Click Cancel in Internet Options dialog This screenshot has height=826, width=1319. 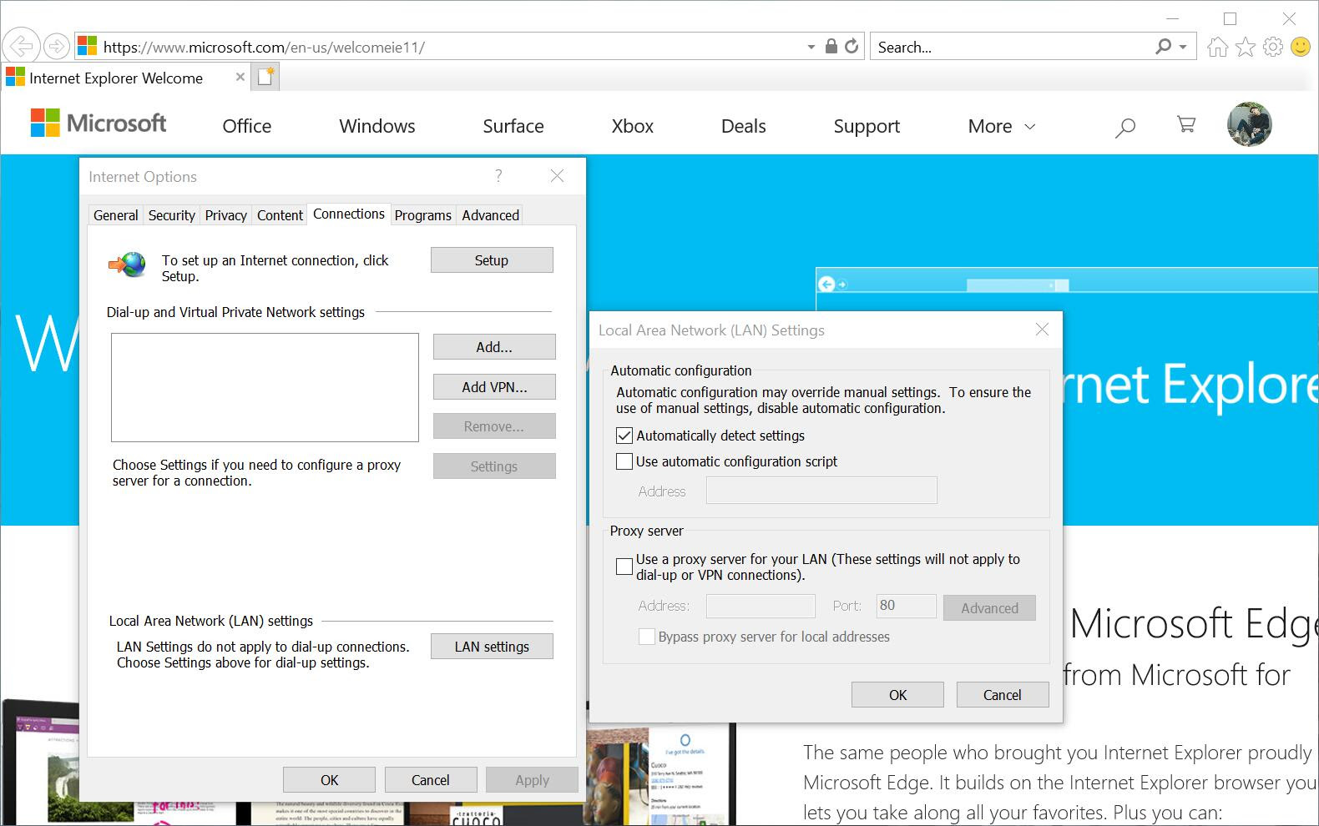click(431, 780)
